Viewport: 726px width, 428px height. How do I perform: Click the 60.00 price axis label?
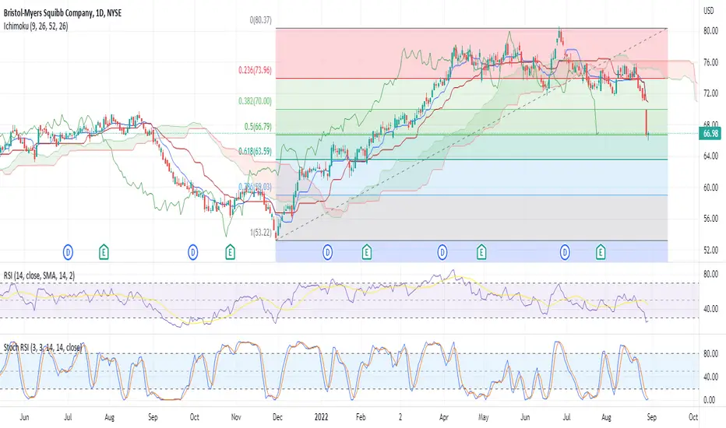pos(710,188)
